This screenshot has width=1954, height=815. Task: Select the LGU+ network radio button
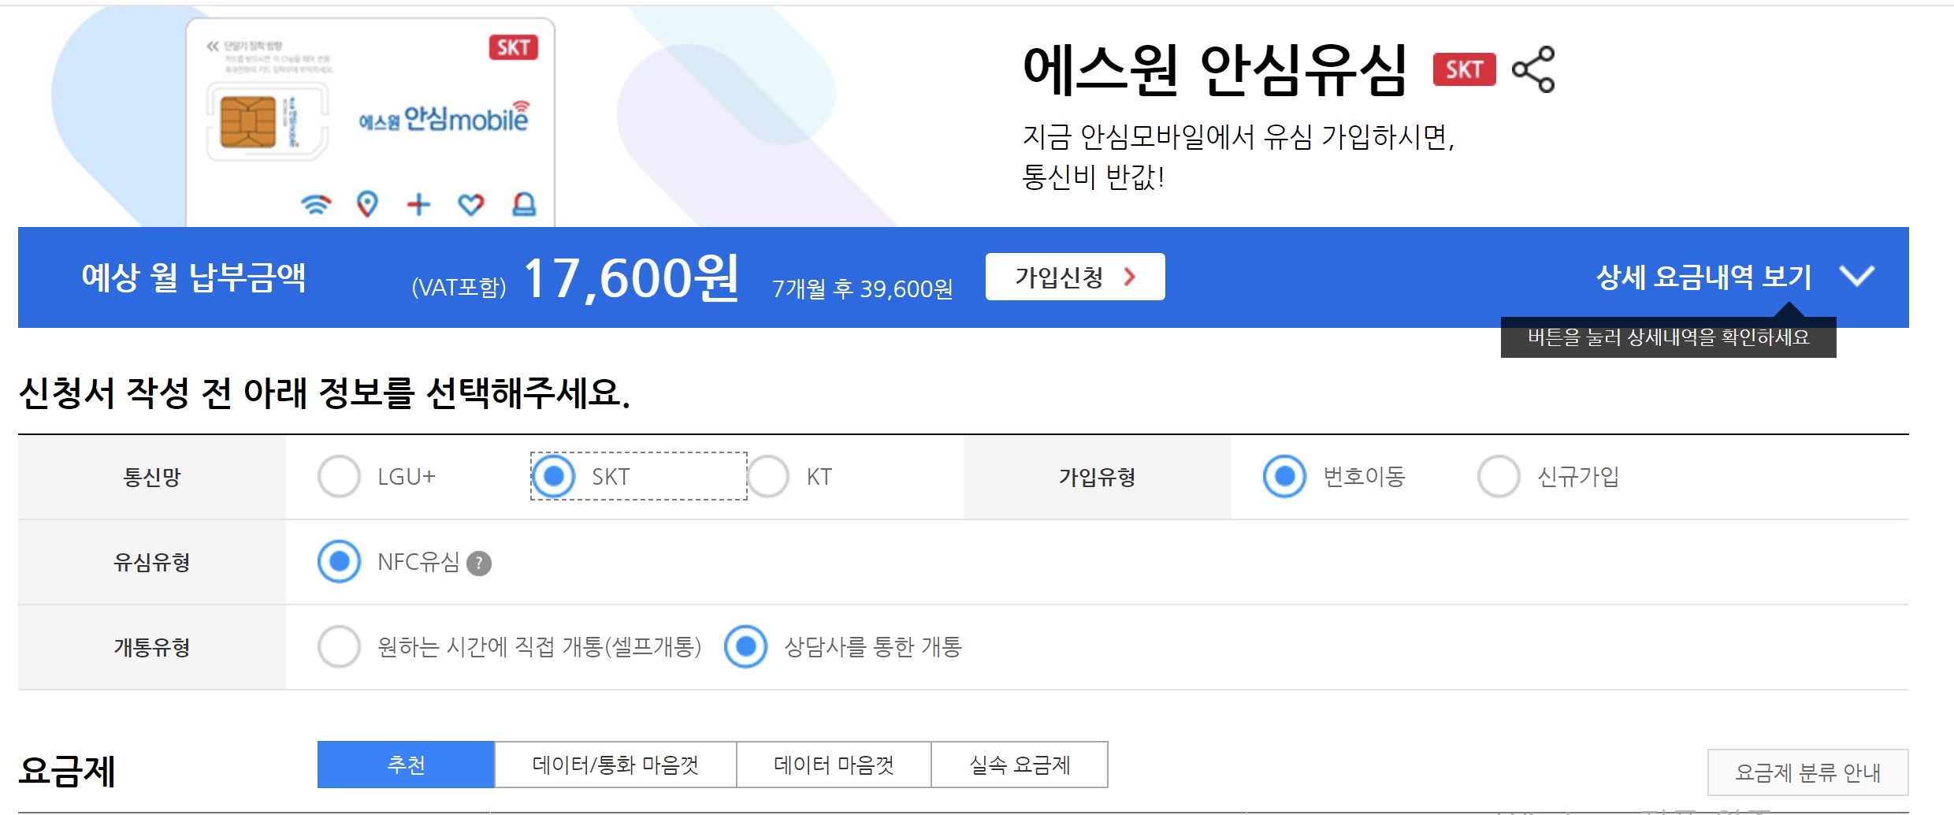(x=339, y=477)
